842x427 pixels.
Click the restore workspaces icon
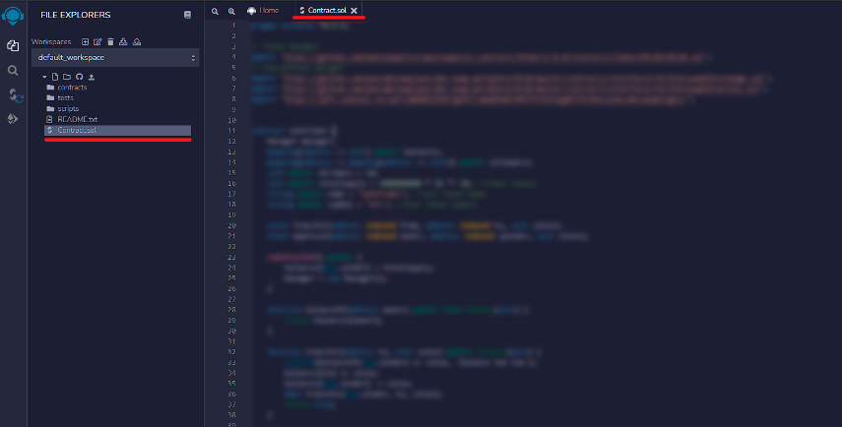[x=137, y=42]
